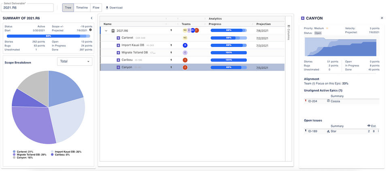Image resolution: width=389 pixels, height=171 pixels.
Task: Click the 7/3/2021 projection for Import Kauai DB
Action: [x=262, y=46]
